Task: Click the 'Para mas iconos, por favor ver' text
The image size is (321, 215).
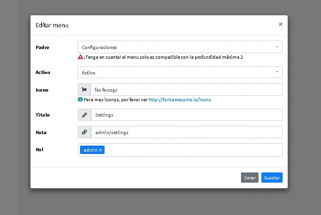Action: [116, 99]
